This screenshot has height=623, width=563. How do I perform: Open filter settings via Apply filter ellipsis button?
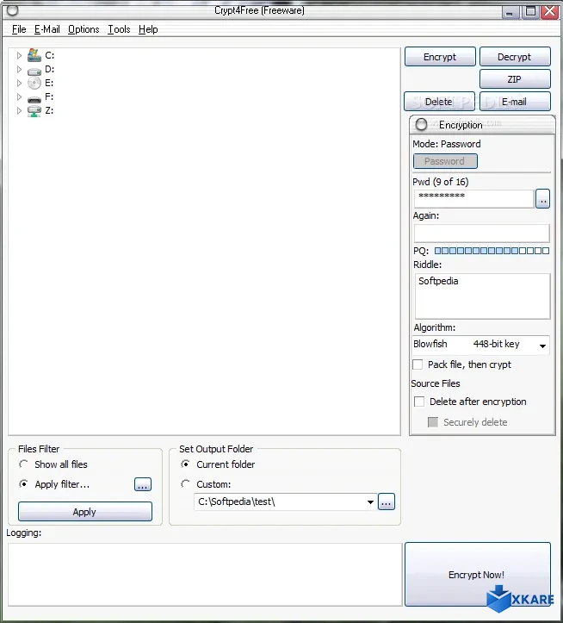[143, 484]
